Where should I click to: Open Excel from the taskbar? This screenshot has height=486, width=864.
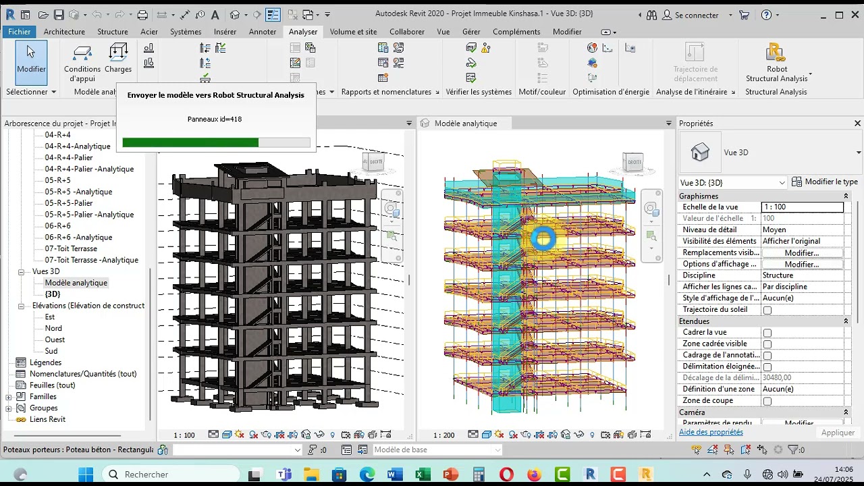pos(423,475)
